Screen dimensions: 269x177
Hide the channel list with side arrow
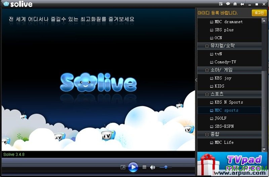[196, 80]
